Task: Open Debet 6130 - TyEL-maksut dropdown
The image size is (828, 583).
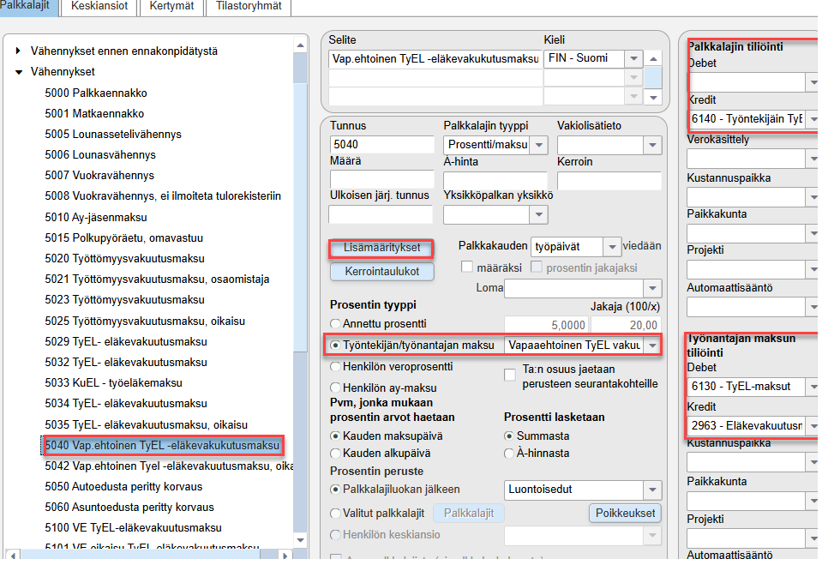Action: point(813,387)
